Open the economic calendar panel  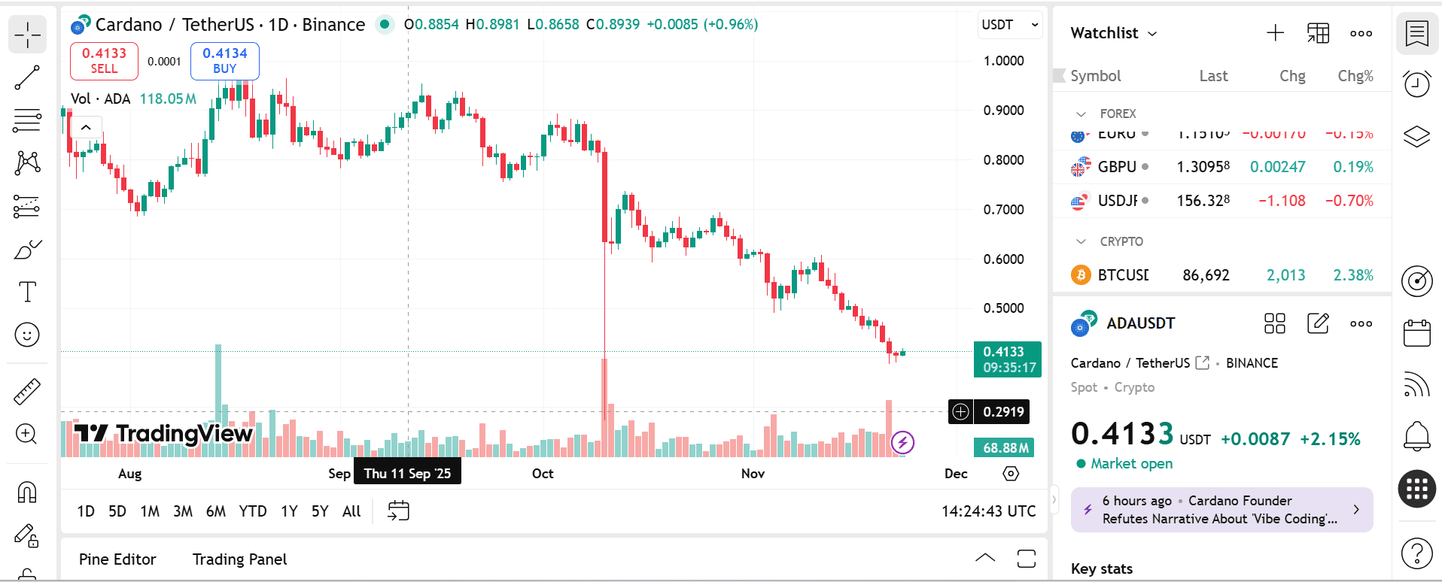tap(1416, 333)
